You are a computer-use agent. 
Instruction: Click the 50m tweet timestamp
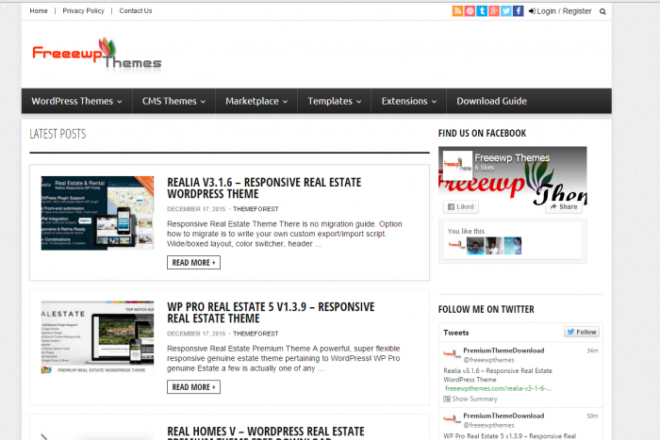[592, 416]
